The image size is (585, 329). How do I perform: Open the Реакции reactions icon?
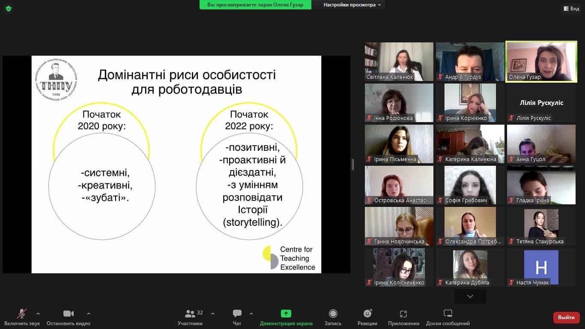click(367, 314)
